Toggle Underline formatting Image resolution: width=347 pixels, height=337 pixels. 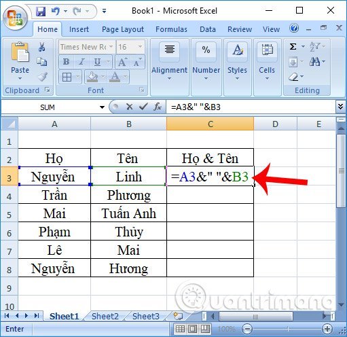coord(97,62)
